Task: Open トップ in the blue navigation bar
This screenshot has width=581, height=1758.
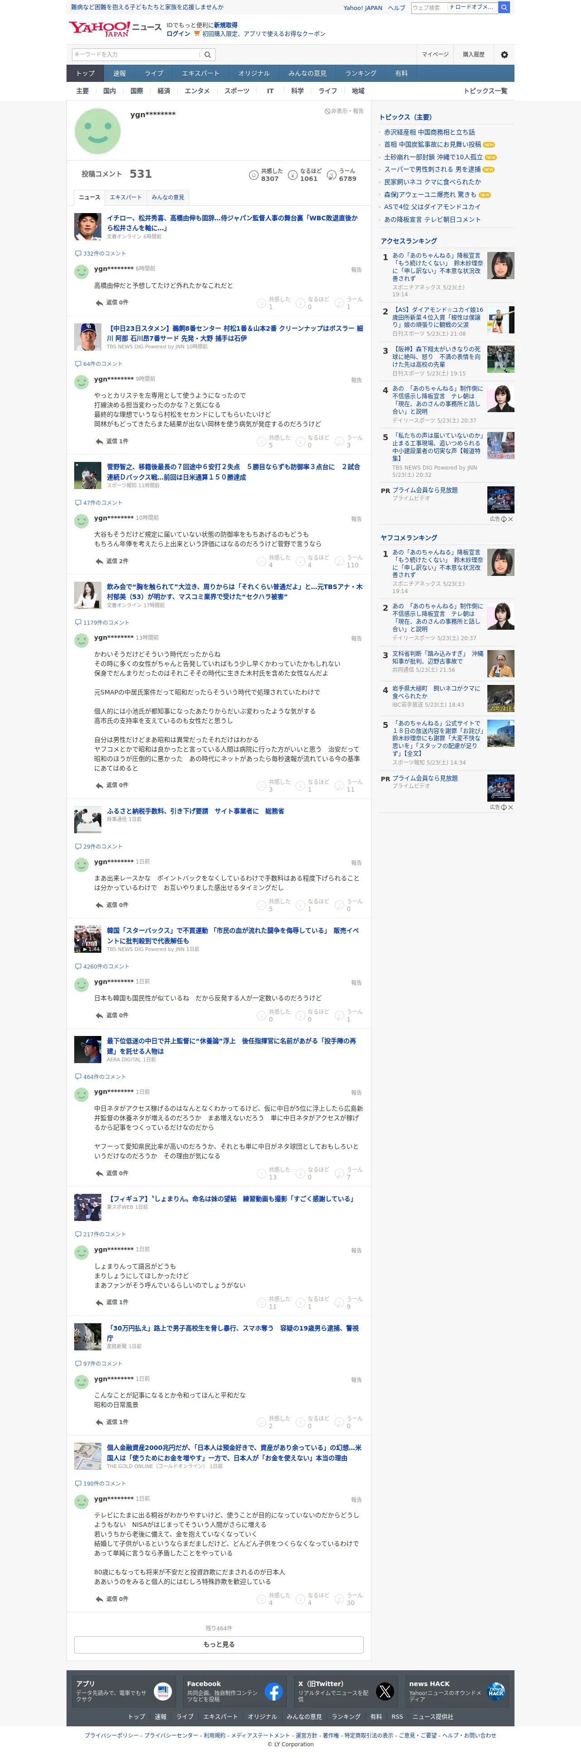Action: click(86, 74)
